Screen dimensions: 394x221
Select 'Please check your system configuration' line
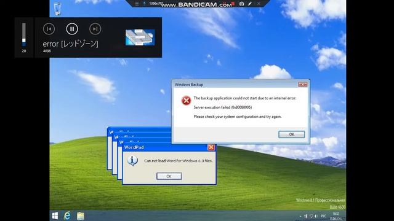[x=238, y=117]
